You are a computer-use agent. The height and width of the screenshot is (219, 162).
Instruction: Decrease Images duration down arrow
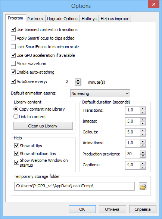pos(143,123)
